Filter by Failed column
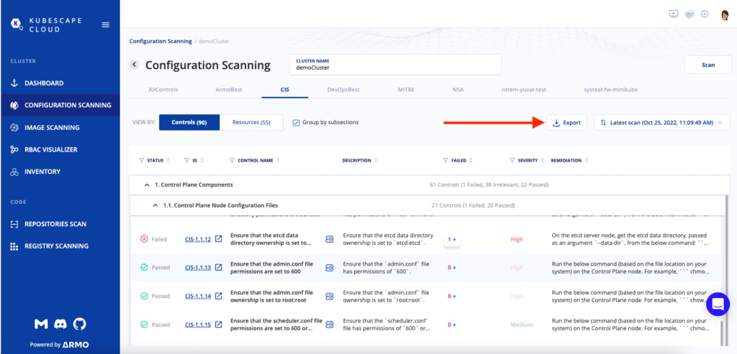737x354 pixels. tap(446, 160)
